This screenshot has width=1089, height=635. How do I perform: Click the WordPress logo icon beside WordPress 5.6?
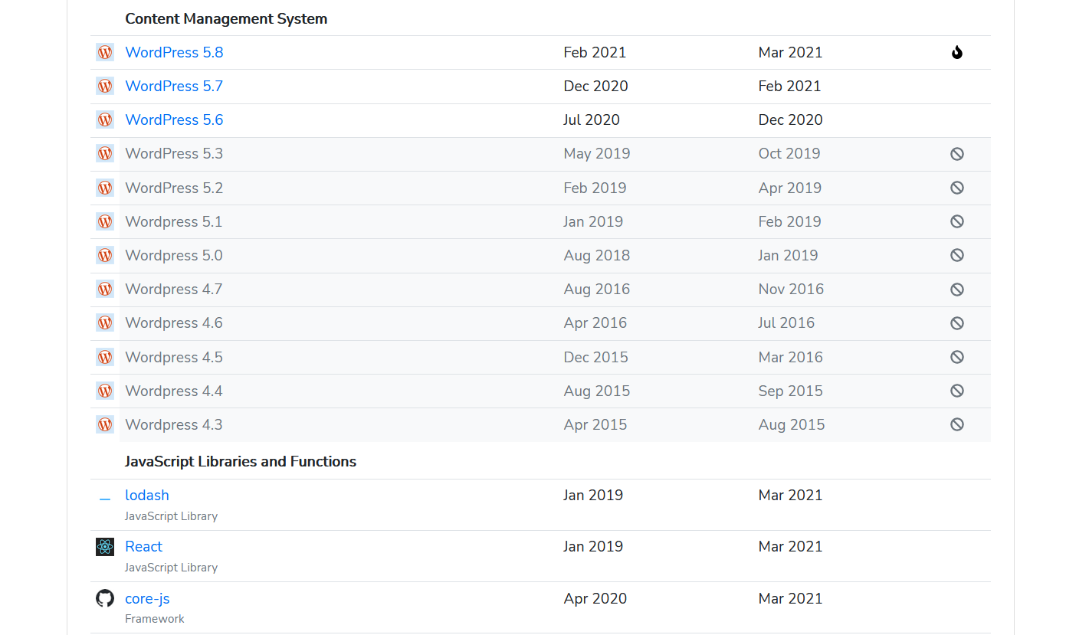point(105,119)
